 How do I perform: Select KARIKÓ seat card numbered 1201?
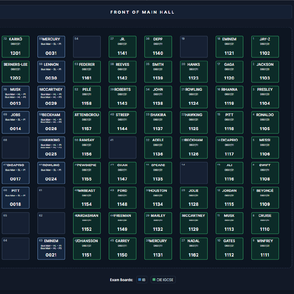point(15,47)
